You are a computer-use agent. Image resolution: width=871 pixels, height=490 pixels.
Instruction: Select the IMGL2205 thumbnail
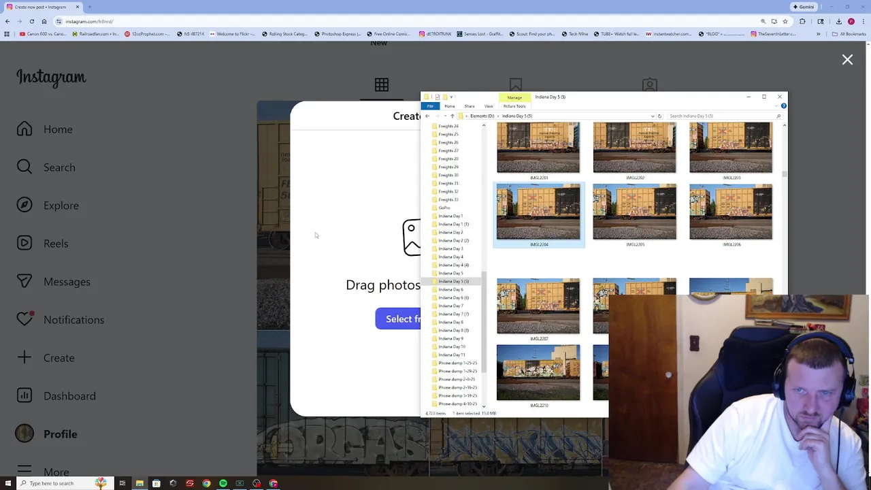pos(634,212)
